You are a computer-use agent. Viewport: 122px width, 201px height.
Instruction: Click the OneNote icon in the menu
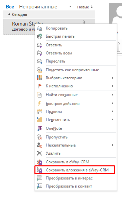tap(39, 128)
